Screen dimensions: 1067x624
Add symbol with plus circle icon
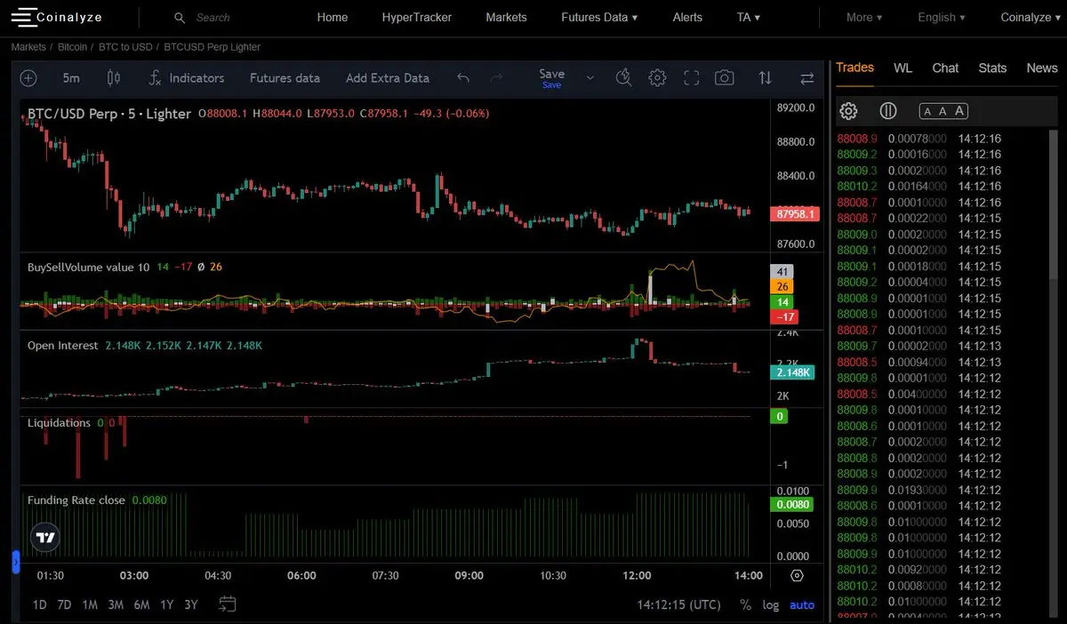(x=28, y=78)
